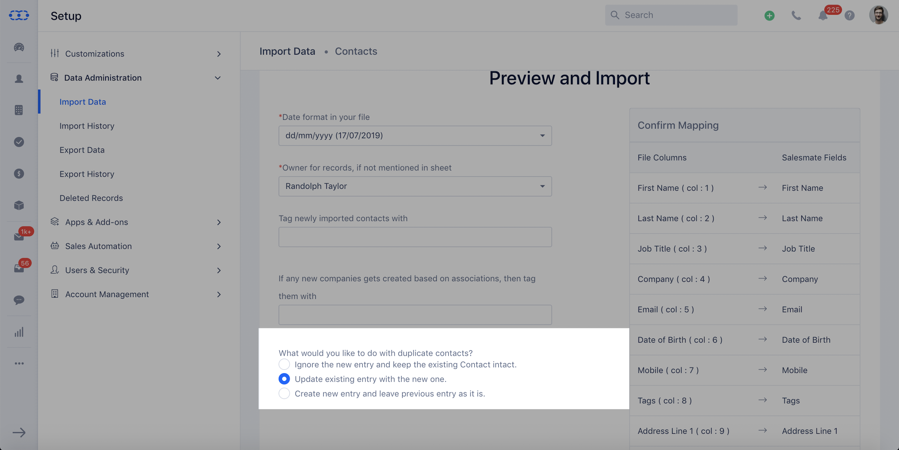Open Import Data menu item

(x=83, y=102)
